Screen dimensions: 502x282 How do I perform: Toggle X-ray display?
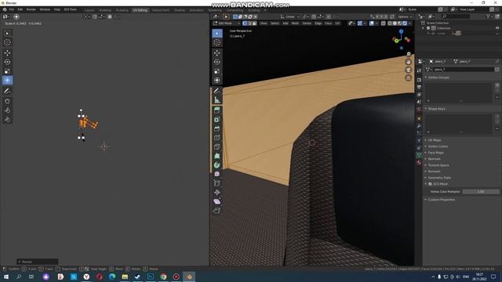tap(384, 23)
